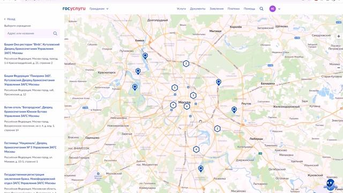Open cluster 6 beside the Москва label

[187, 106]
